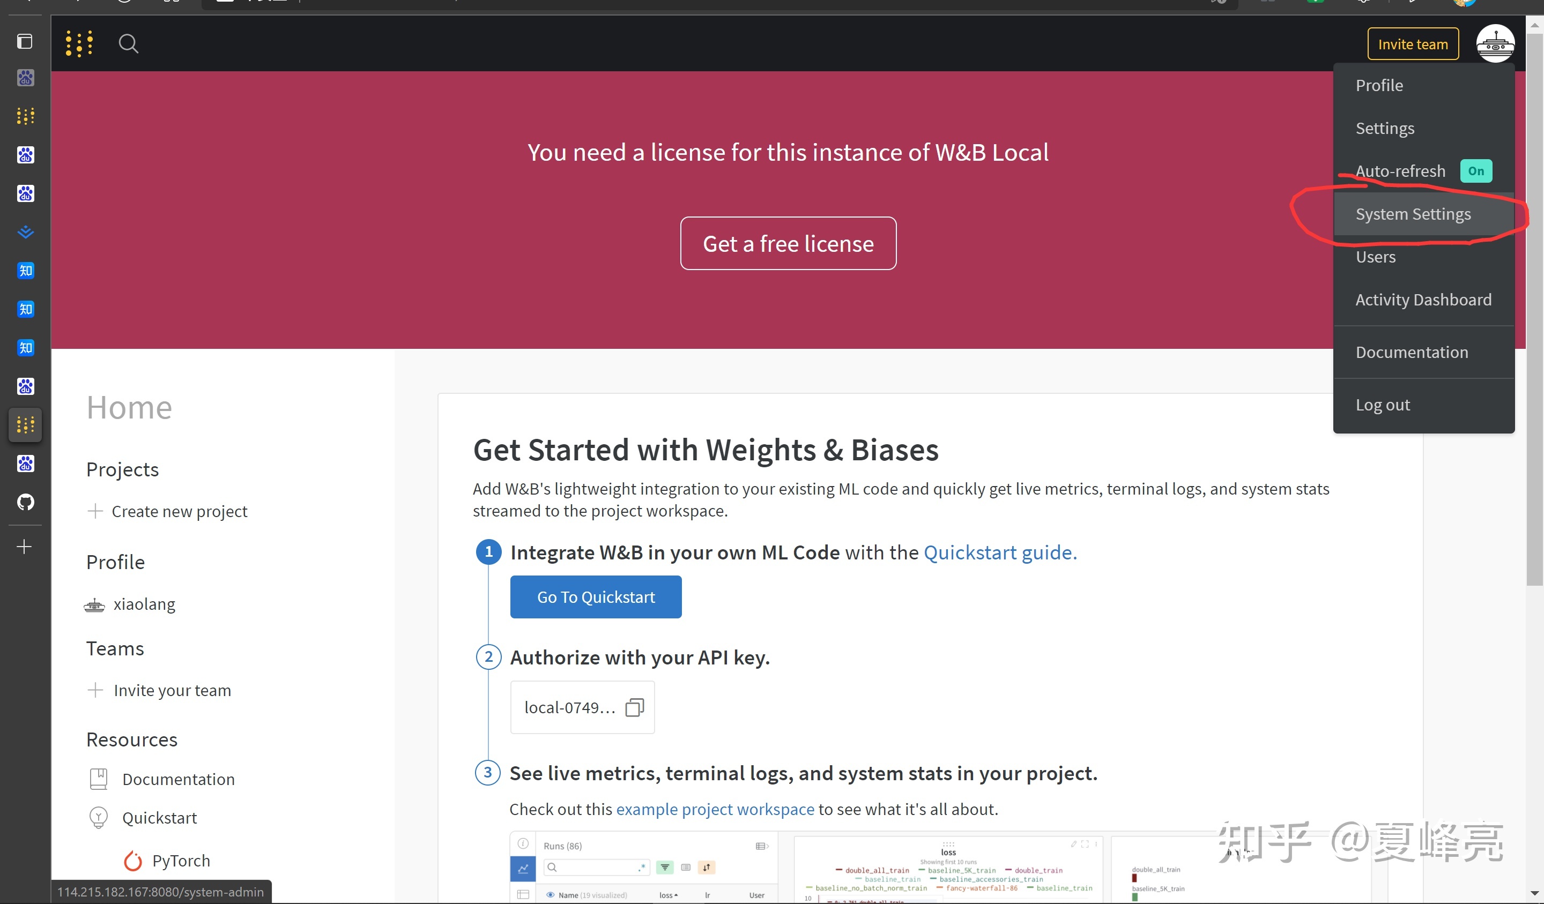This screenshot has height=904, width=1544.
Task: Click the Documentation book icon under Resources
Action: (99, 779)
